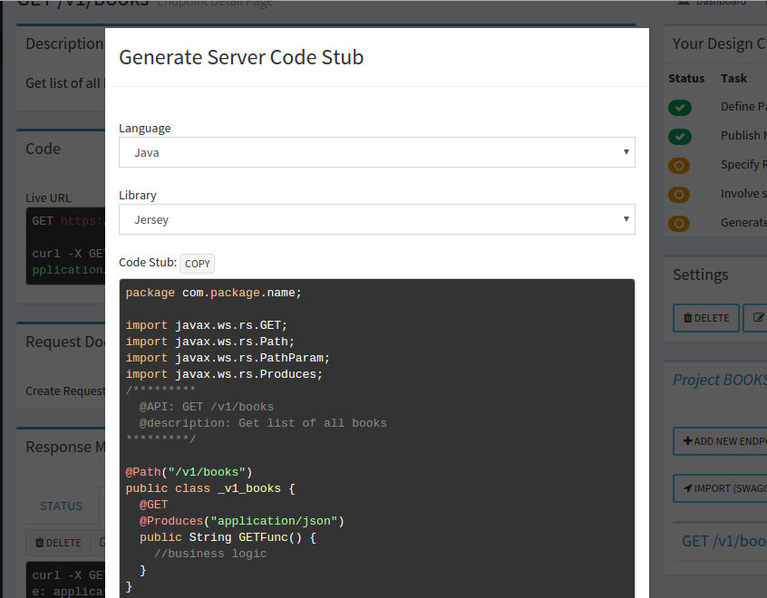Click the edit pencil button in Settings
The height and width of the screenshot is (598, 767).
tap(755, 318)
